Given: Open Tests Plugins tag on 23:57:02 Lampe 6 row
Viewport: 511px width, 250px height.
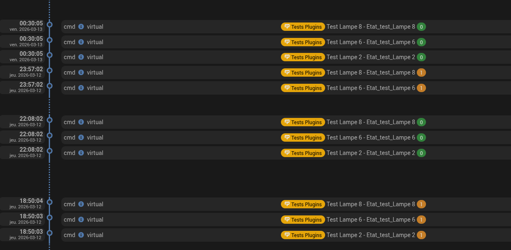Looking at the screenshot, I should (303, 88).
